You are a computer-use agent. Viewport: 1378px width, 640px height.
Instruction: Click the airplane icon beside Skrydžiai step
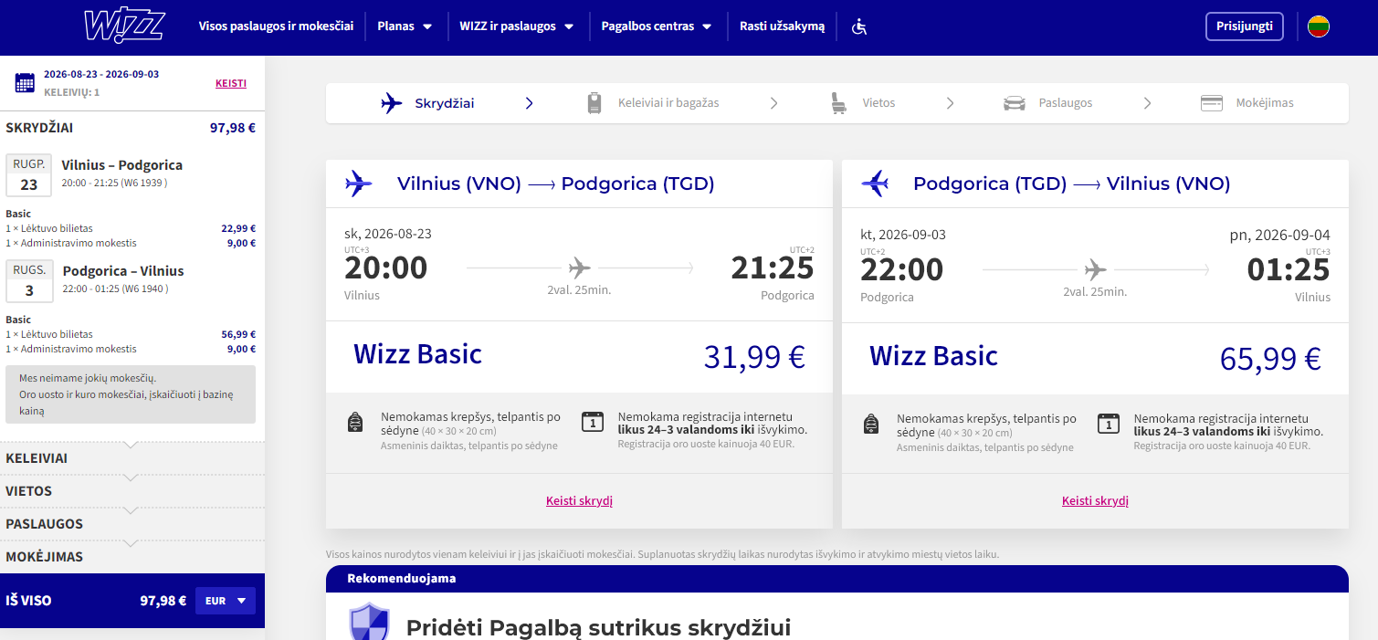point(391,103)
